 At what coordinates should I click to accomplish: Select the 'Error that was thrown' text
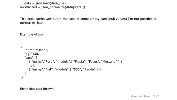click(x=37, y=89)
